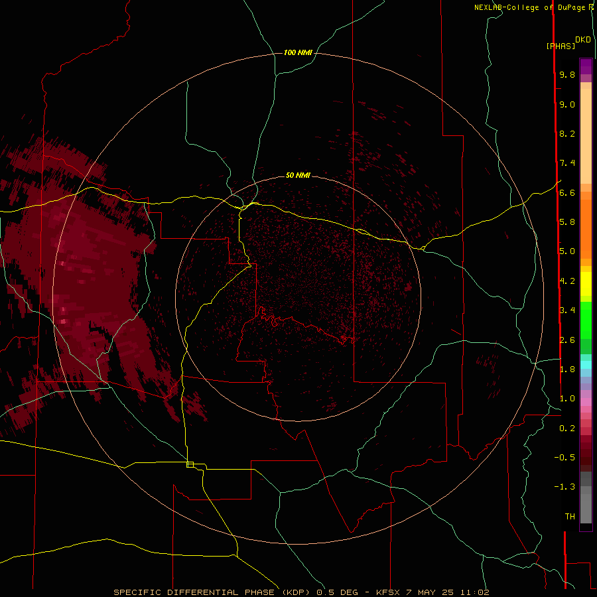This screenshot has width=597, height=597.
Task: Click the [PHAS] unit label
Action: pos(561,46)
